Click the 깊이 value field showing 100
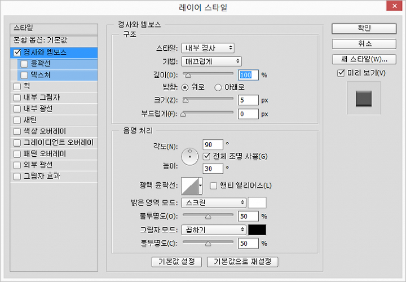The width and height of the screenshot is (406, 282). 248,75
